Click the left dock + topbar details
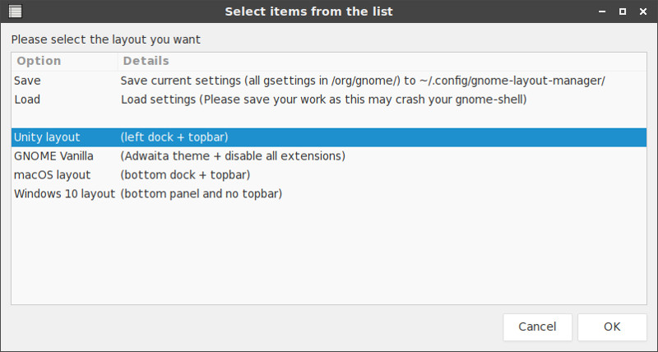658x352 pixels. (174, 137)
